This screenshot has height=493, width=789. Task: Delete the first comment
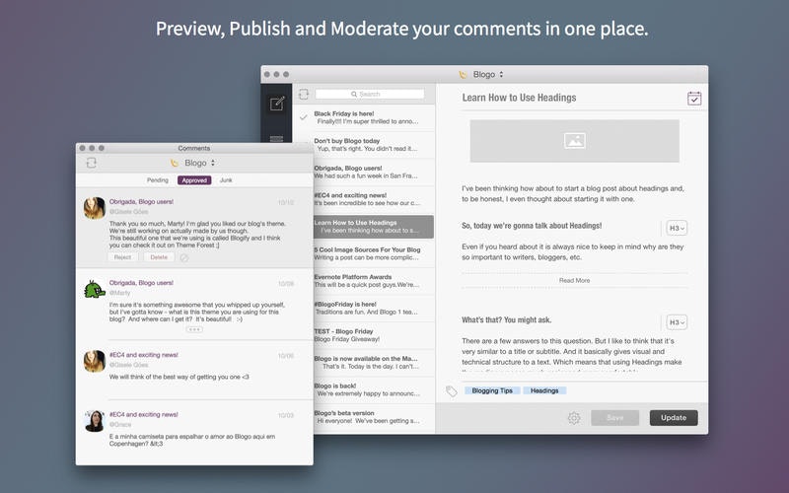(x=159, y=257)
